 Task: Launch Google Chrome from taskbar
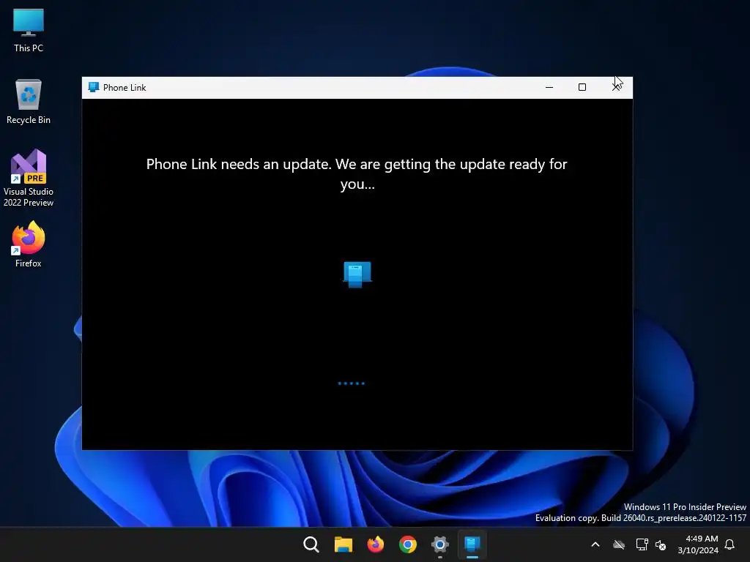(407, 544)
